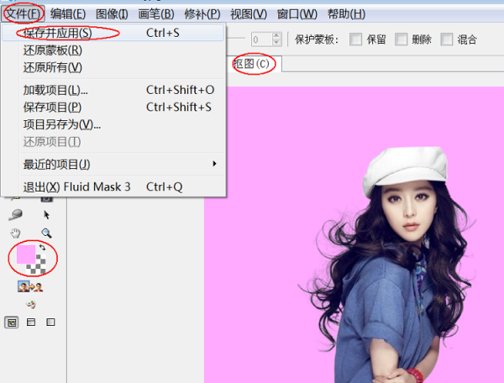This screenshot has width=504, height=383.
Task: Select the middle screen view mode icon
Action: click(x=31, y=323)
